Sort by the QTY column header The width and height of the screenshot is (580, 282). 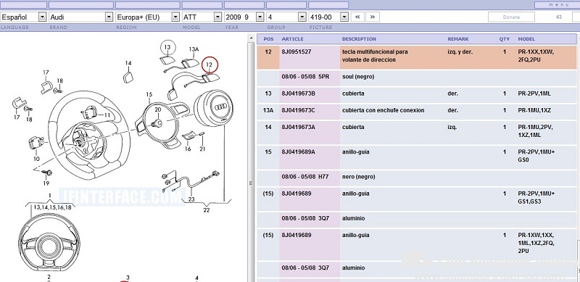coord(504,39)
